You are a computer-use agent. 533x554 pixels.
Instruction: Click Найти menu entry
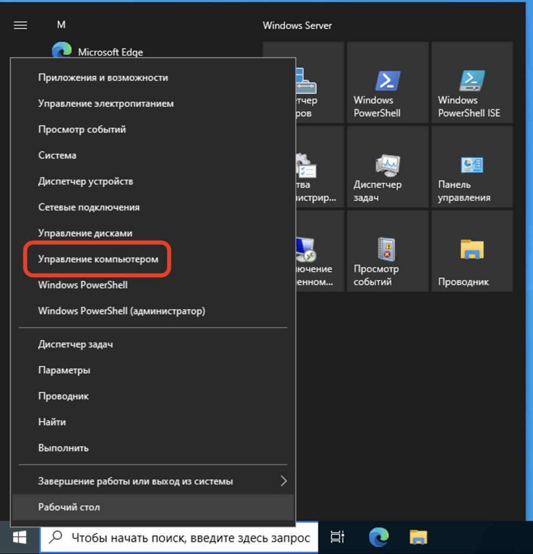(153, 422)
